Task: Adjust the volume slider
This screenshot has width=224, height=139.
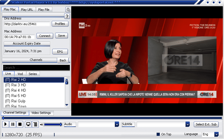Action: 53,124
